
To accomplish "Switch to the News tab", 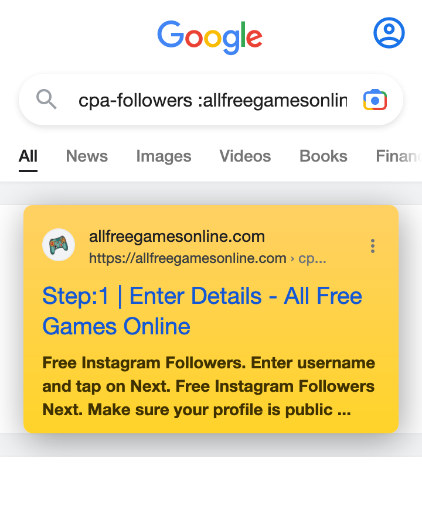I will pyautogui.click(x=87, y=156).
